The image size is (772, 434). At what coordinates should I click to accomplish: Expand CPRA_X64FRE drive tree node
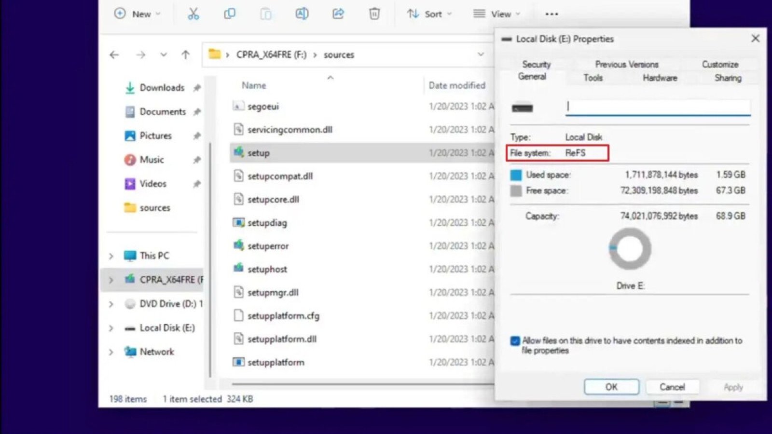point(111,280)
